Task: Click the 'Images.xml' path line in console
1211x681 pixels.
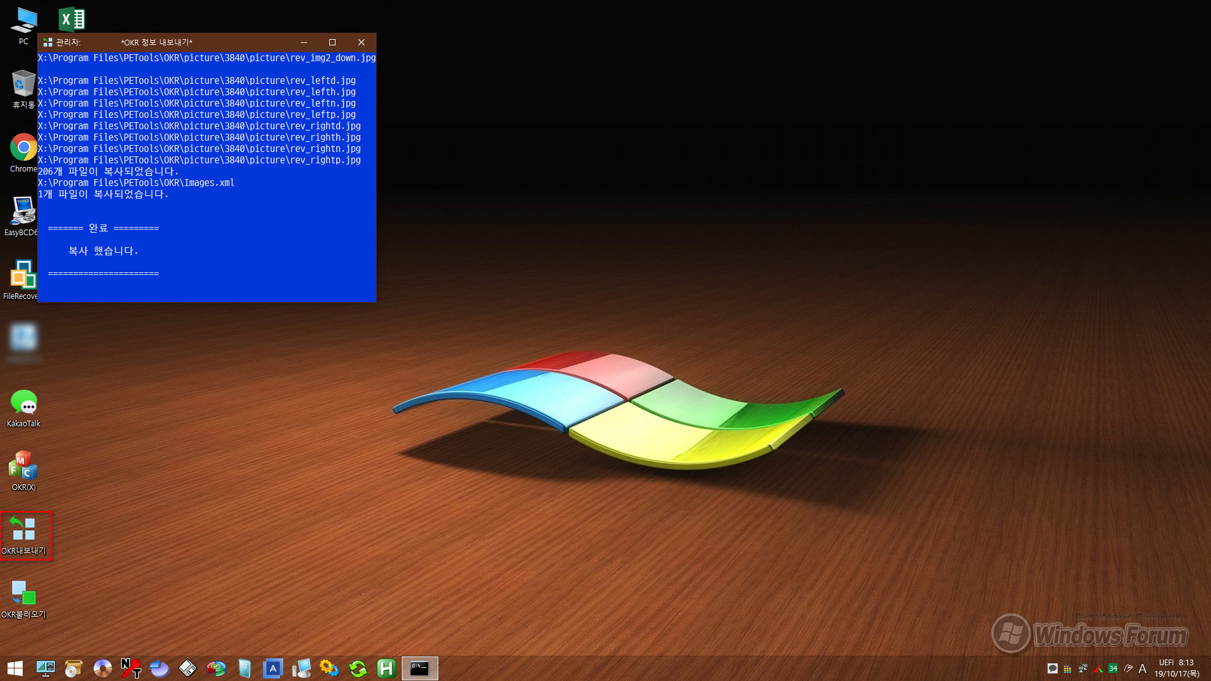Action: tap(136, 183)
